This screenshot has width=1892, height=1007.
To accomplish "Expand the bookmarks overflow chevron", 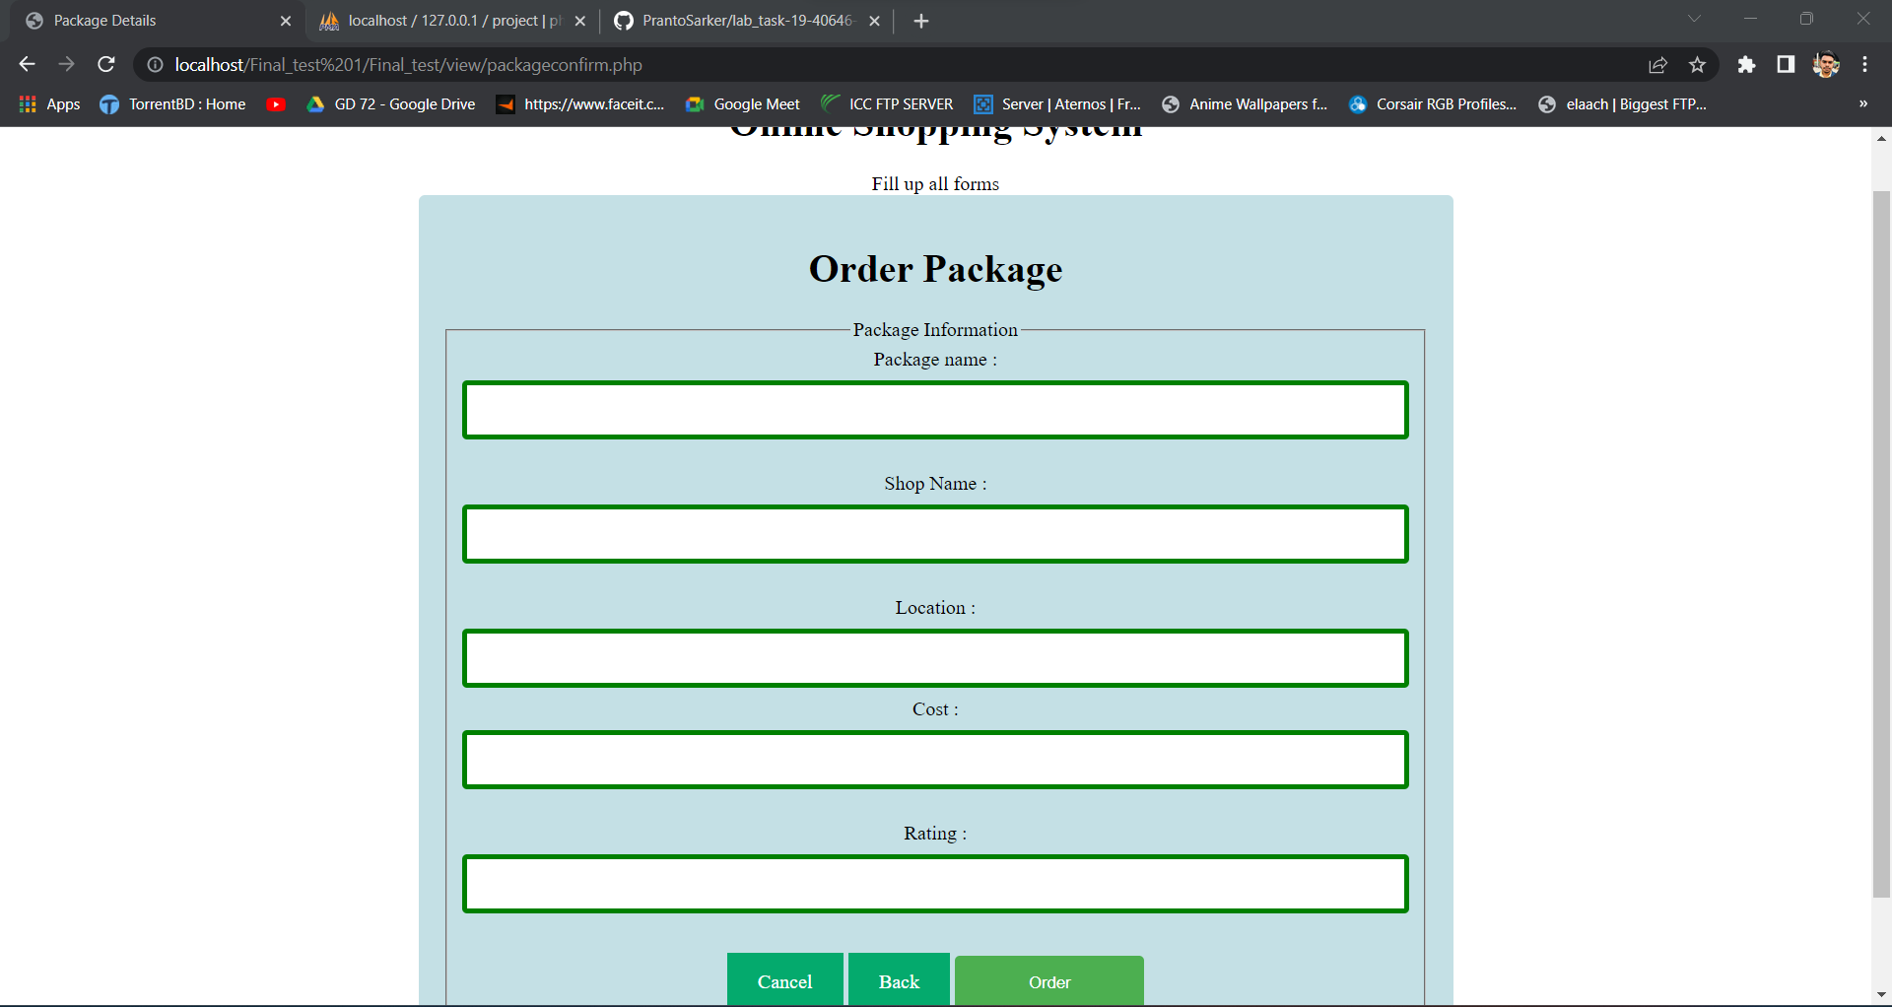I will tap(1862, 103).
